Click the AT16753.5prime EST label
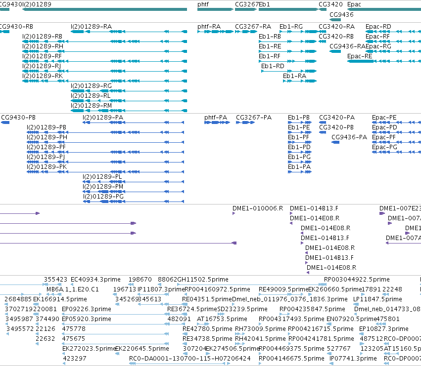This screenshot has height=366, width=421. coord(222,319)
